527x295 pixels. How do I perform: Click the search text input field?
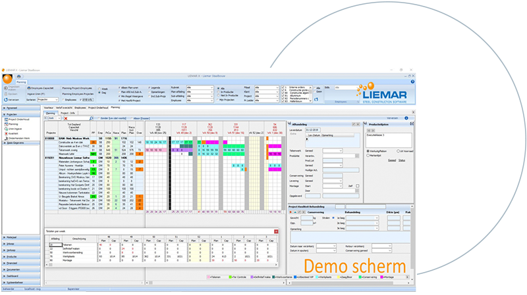pos(78,118)
